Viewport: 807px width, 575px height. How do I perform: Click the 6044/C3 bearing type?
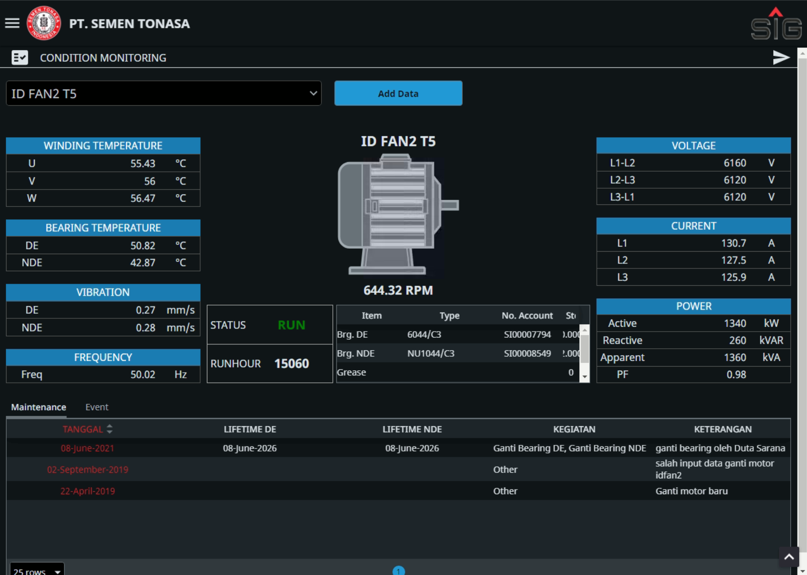tap(424, 334)
